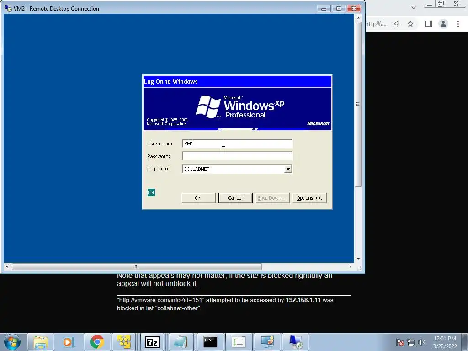
Task: Launch Windows Media Player from the taskbar
Action: tap(69, 342)
